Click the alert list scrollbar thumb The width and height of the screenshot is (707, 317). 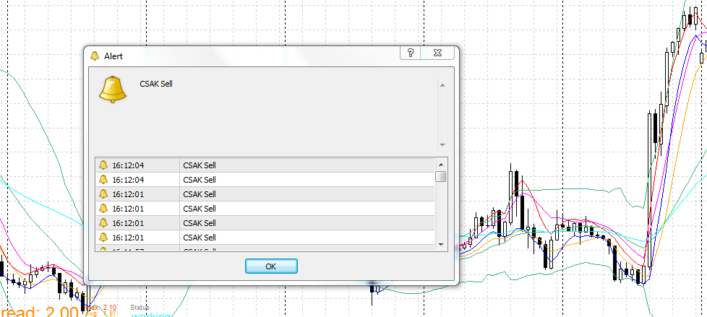tap(441, 176)
